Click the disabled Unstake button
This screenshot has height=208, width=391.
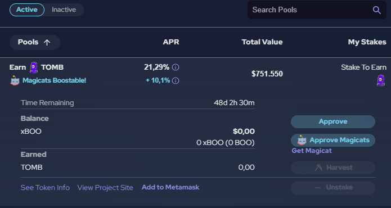tap(333, 187)
